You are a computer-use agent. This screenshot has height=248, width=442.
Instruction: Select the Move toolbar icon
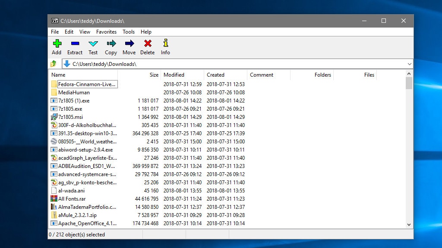pos(129,45)
